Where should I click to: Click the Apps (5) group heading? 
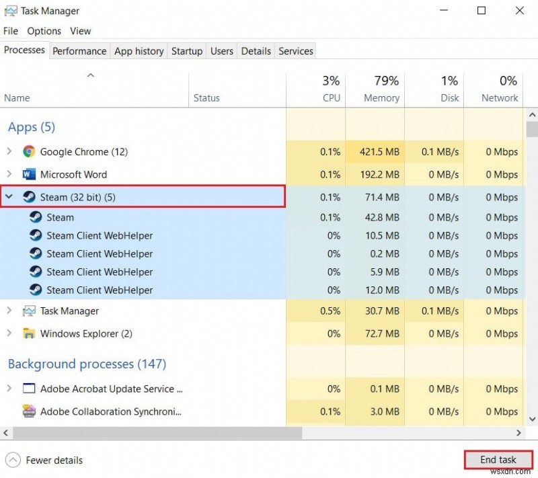click(x=31, y=127)
